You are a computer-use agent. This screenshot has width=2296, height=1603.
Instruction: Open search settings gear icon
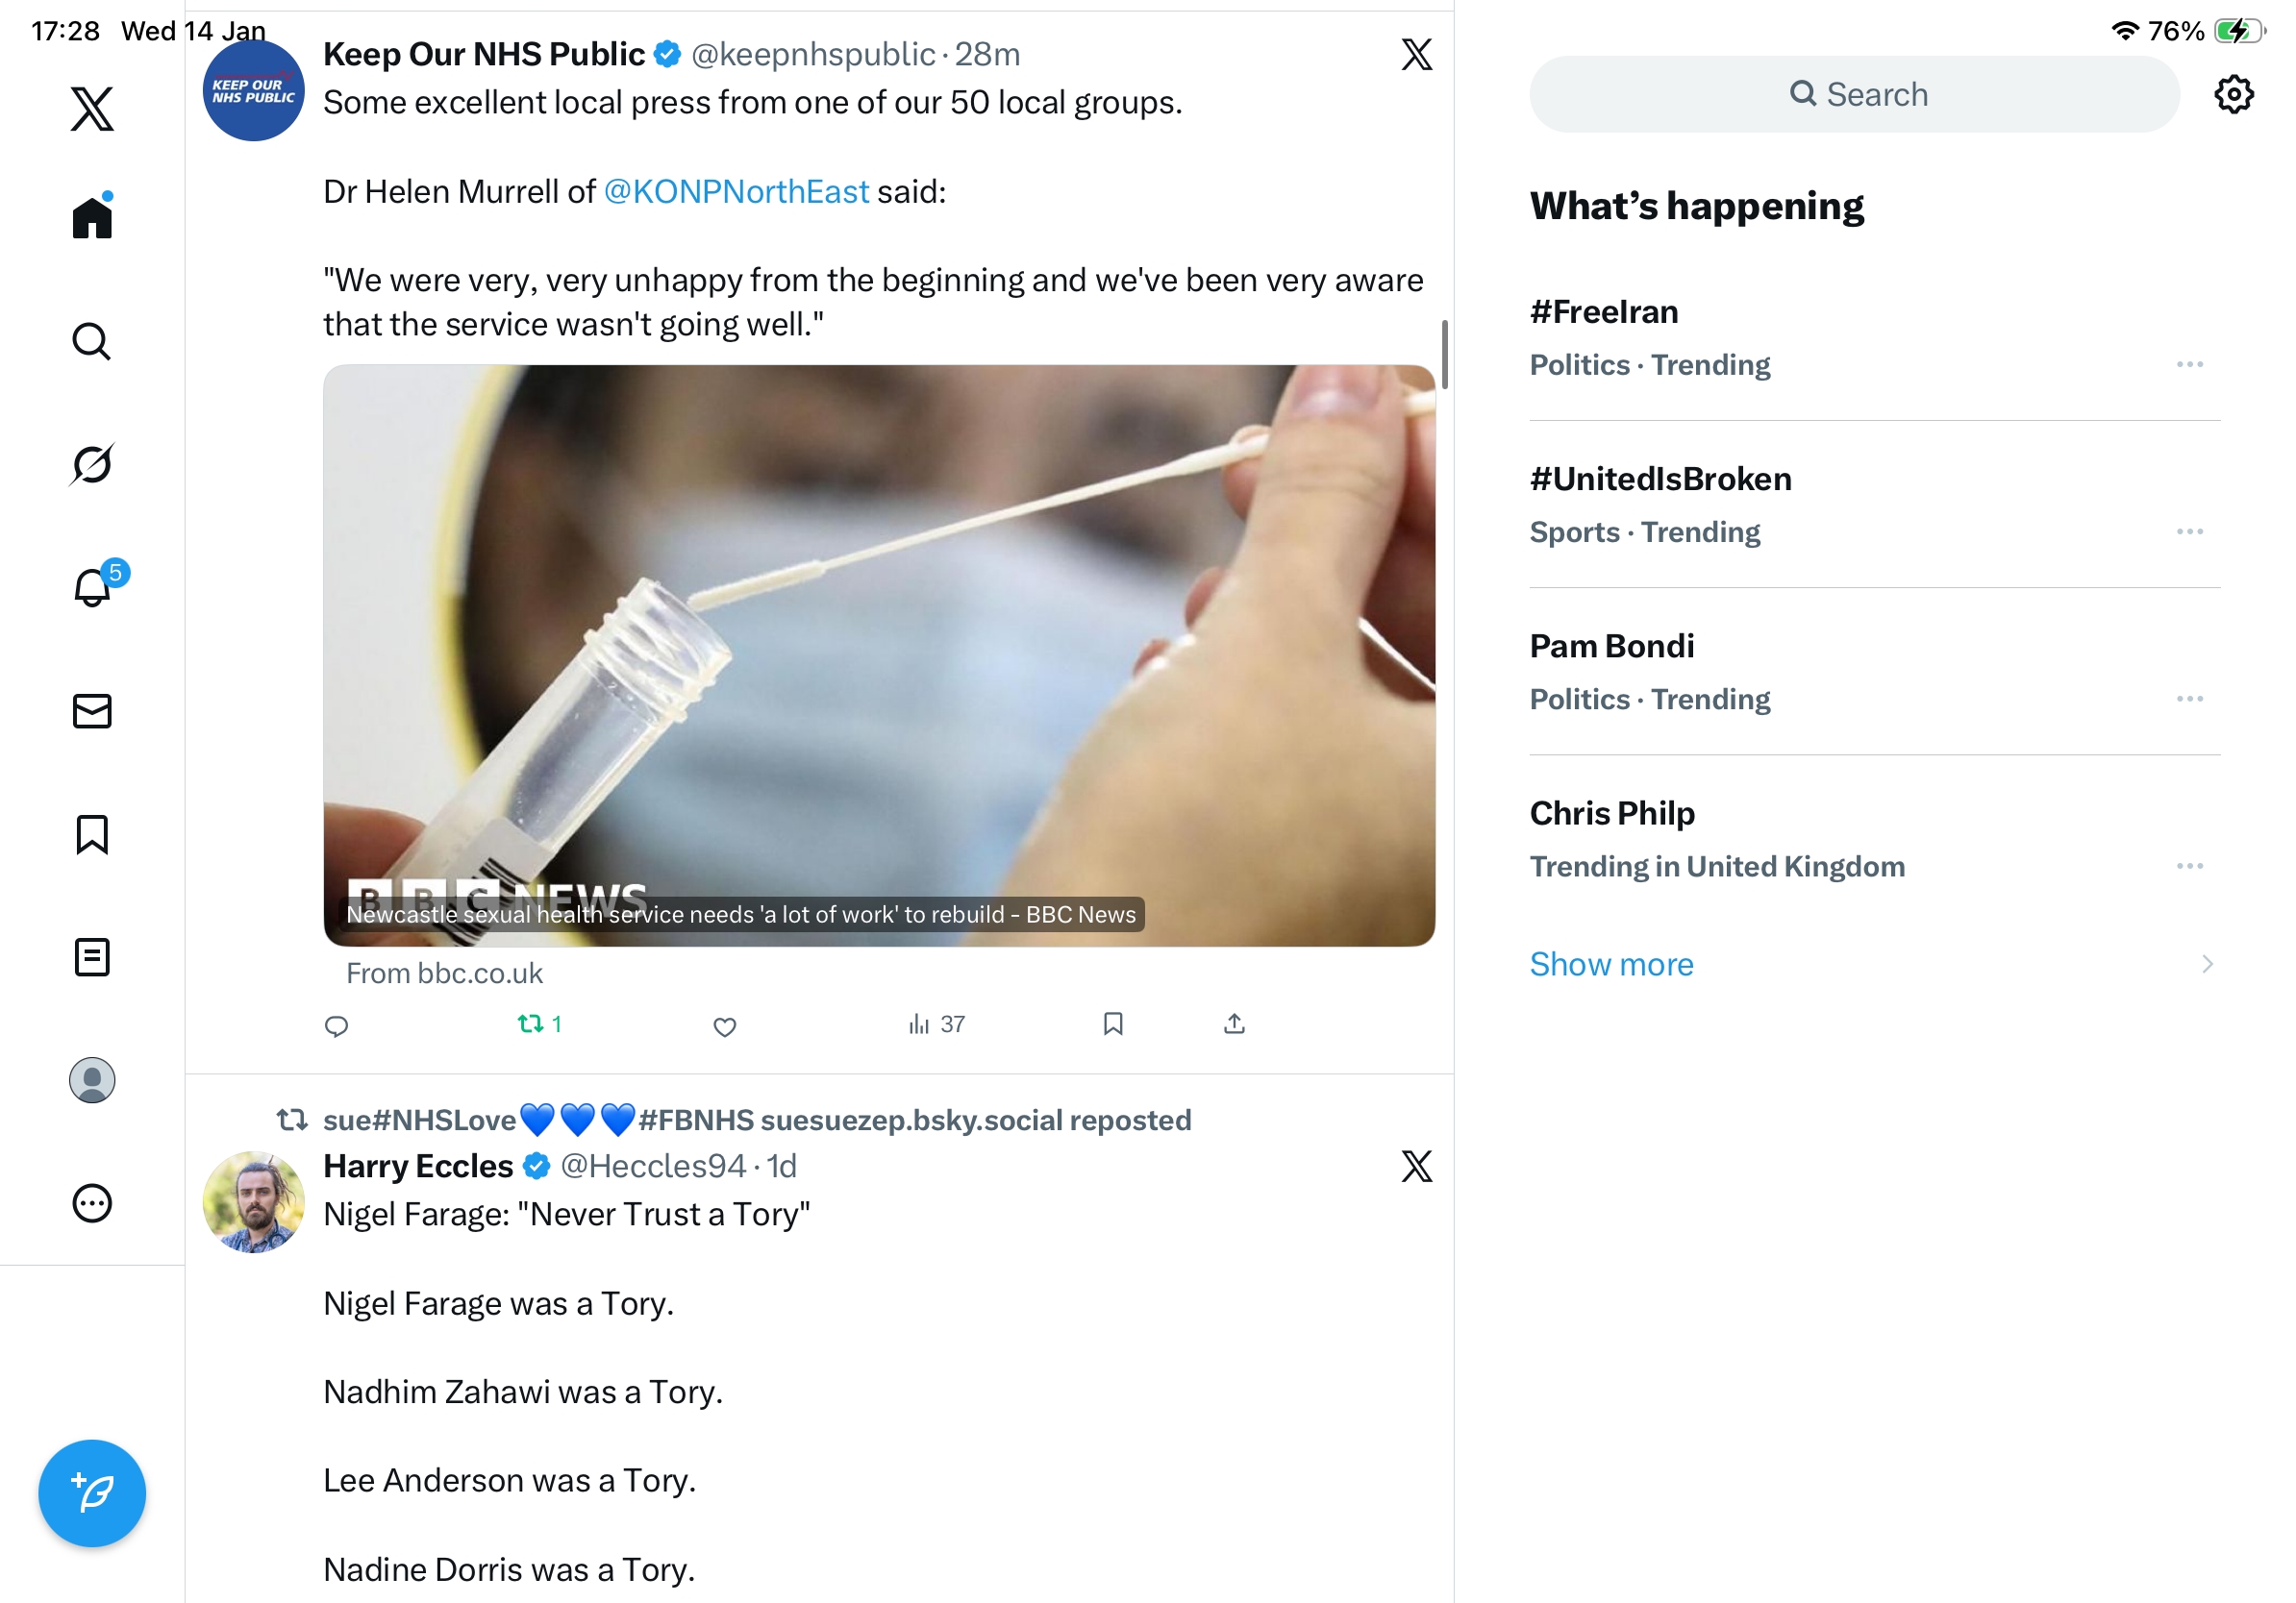click(2233, 95)
